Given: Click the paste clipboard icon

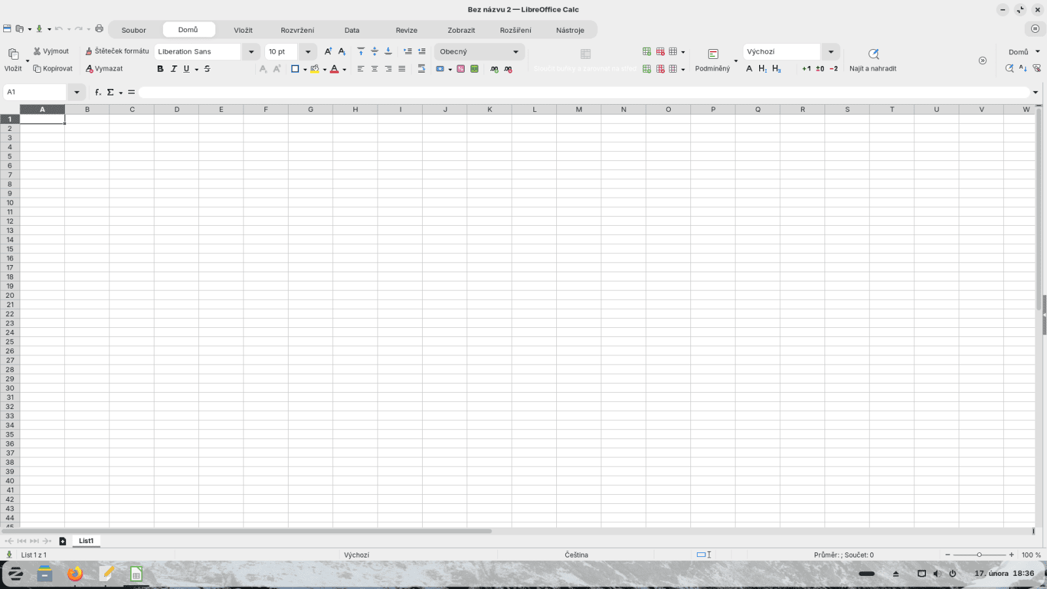Looking at the screenshot, I should click(13, 54).
